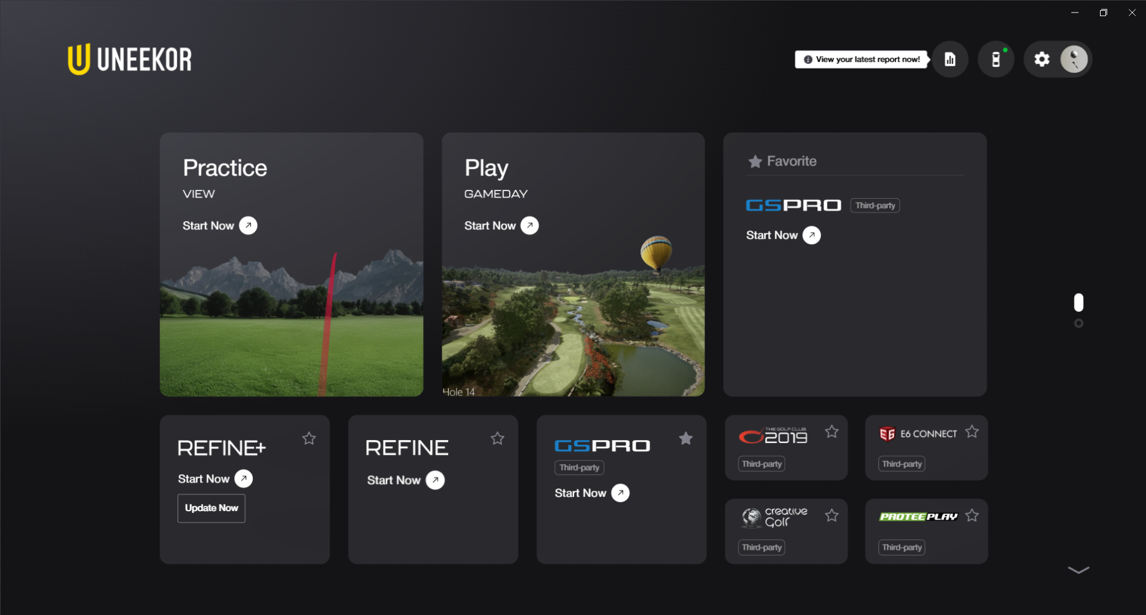Launch GSPro from the Favorite panel arrow
The height and width of the screenshot is (615, 1146).
[811, 235]
